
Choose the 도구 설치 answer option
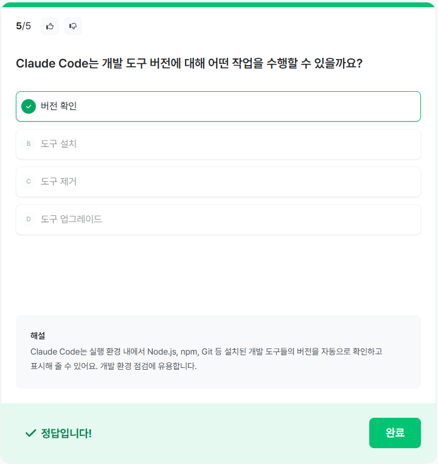[218, 144]
